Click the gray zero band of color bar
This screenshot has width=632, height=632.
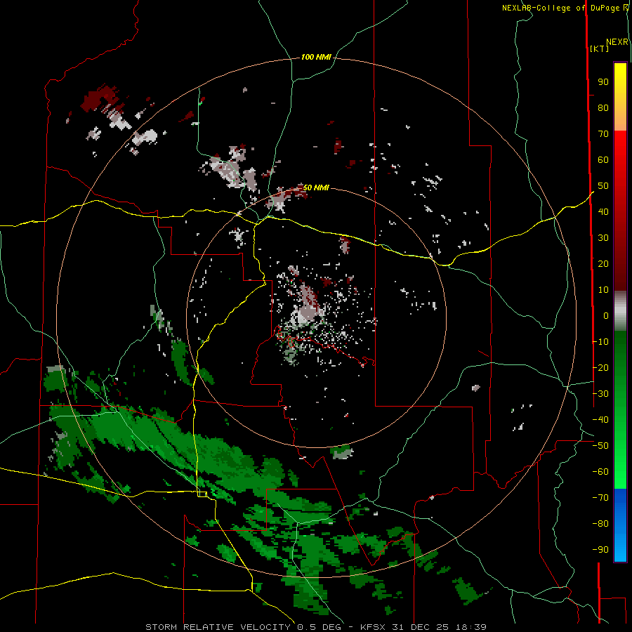620,311
